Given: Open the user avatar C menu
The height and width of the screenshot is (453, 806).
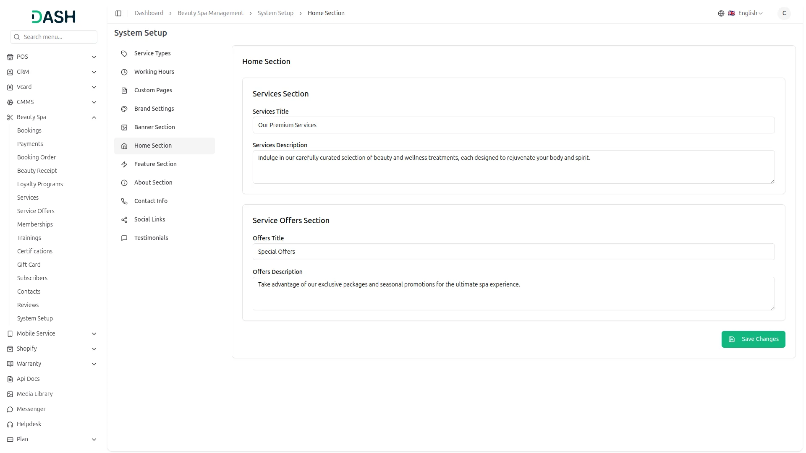Looking at the screenshot, I should click(784, 13).
